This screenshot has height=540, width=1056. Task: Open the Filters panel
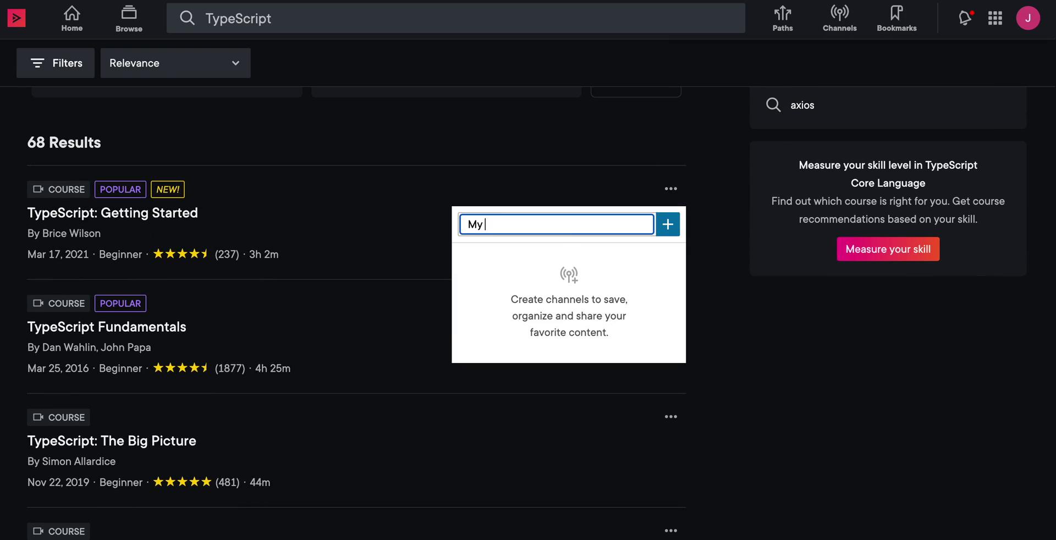(56, 63)
